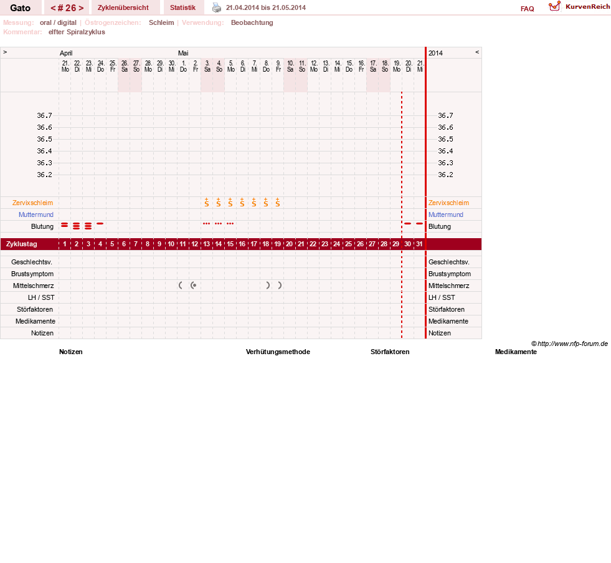The width and height of the screenshot is (611, 563).
Task: Click the date column '21. Mo' in April
Action: (x=65, y=66)
